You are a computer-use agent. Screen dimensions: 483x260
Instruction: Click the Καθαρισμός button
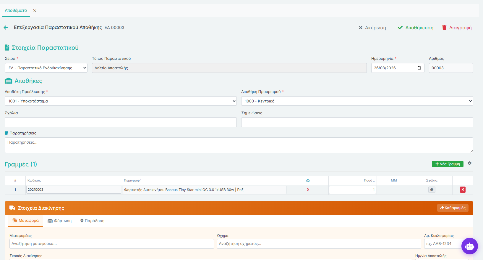coord(453,208)
